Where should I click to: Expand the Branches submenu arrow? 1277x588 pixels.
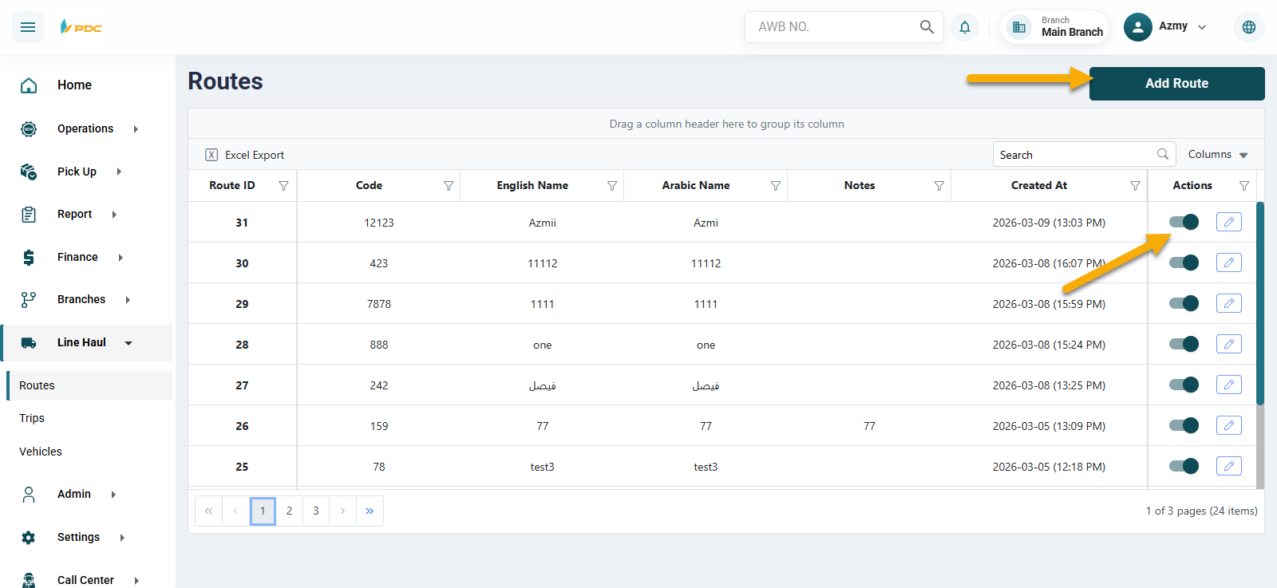128,300
